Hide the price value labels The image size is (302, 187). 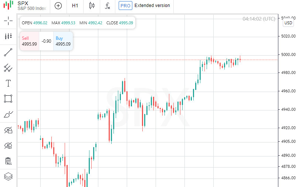(x=8, y=145)
